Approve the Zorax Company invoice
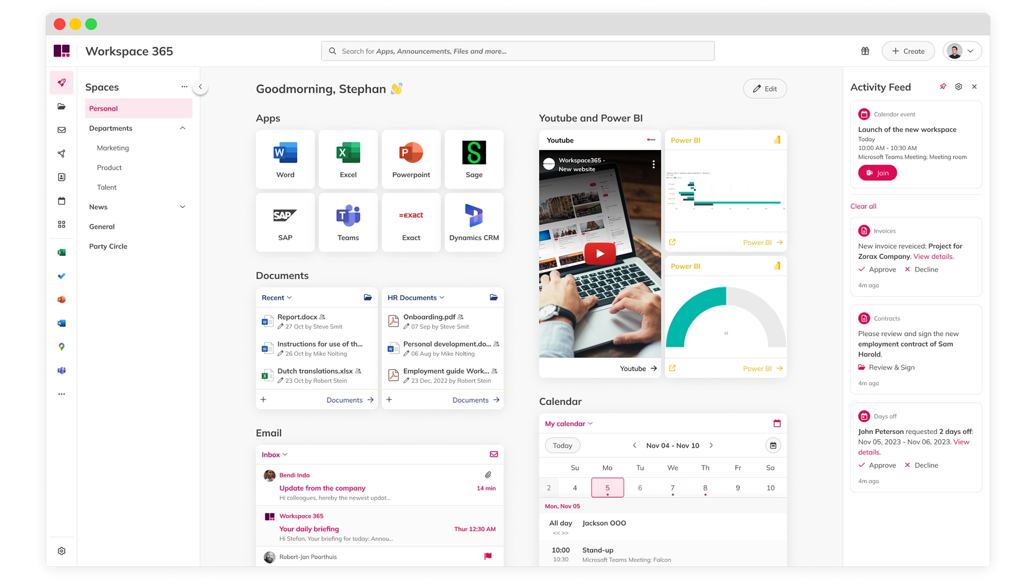Screen dimensions: 1036x583 coord(877,269)
